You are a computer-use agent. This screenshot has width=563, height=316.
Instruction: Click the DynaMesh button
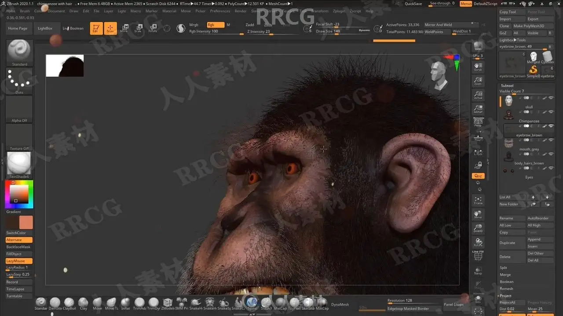click(x=340, y=304)
